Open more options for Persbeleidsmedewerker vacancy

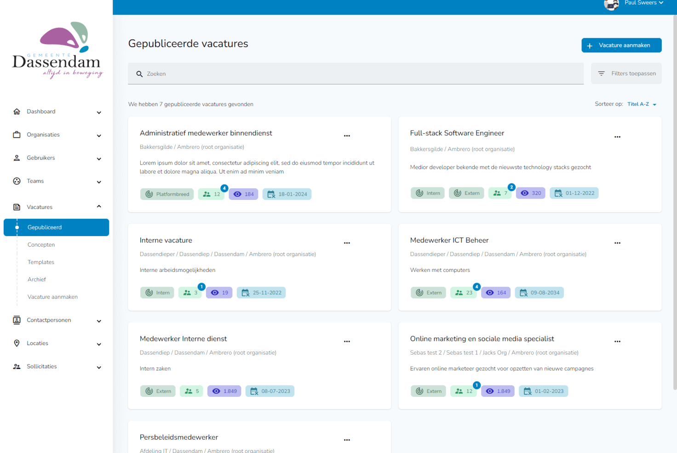(347, 440)
